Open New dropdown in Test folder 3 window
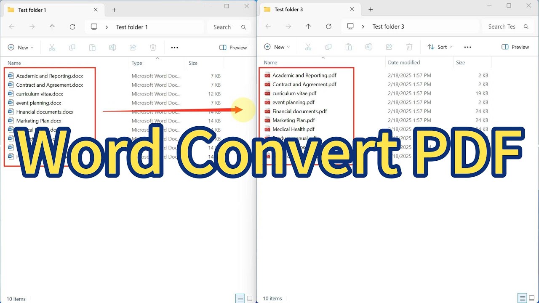Image resolution: width=539 pixels, height=303 pixels. [277, 47]
